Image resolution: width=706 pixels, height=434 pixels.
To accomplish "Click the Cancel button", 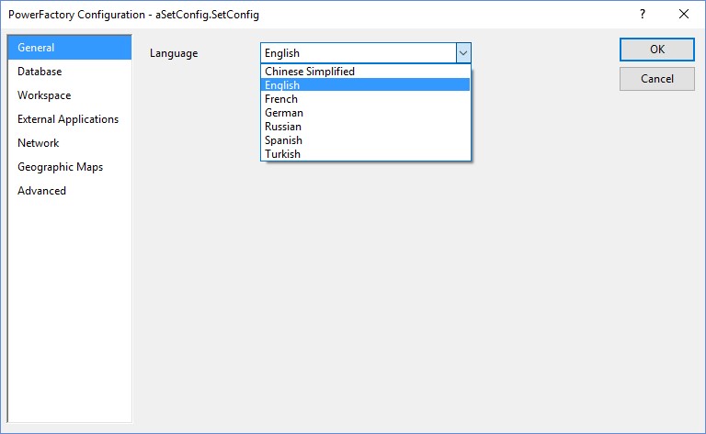I will click(656, 79).
